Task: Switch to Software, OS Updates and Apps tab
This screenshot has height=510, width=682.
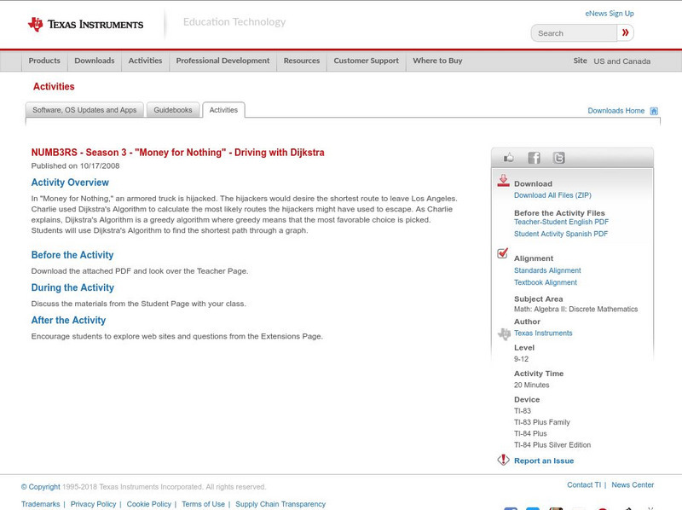Action: point(84,110)
